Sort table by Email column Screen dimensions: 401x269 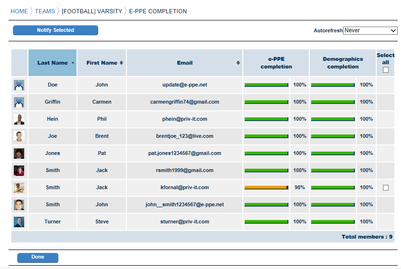[184, 63]
